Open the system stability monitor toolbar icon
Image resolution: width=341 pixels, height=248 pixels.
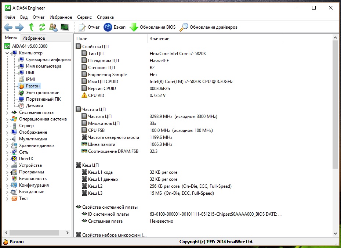click(65, 27)
